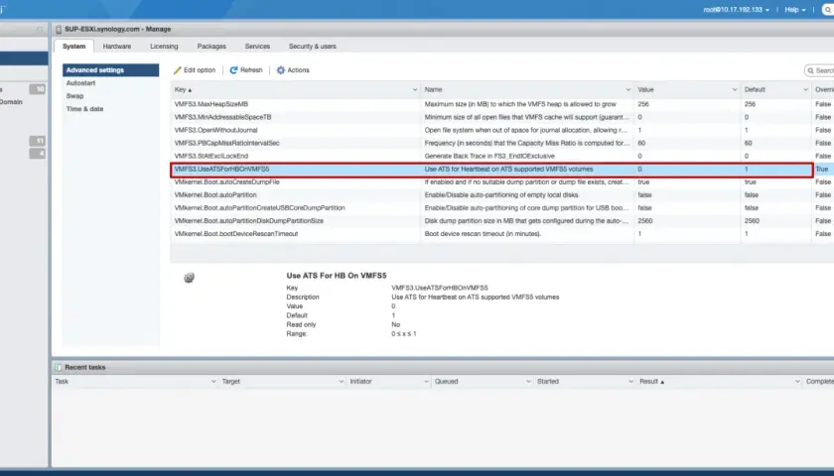Screen dimensions: 834x476
Task: Select the VMkernel.Boot.autoPartitionDiskDumpPartitionSize row
Action: (x=502, y=221)
